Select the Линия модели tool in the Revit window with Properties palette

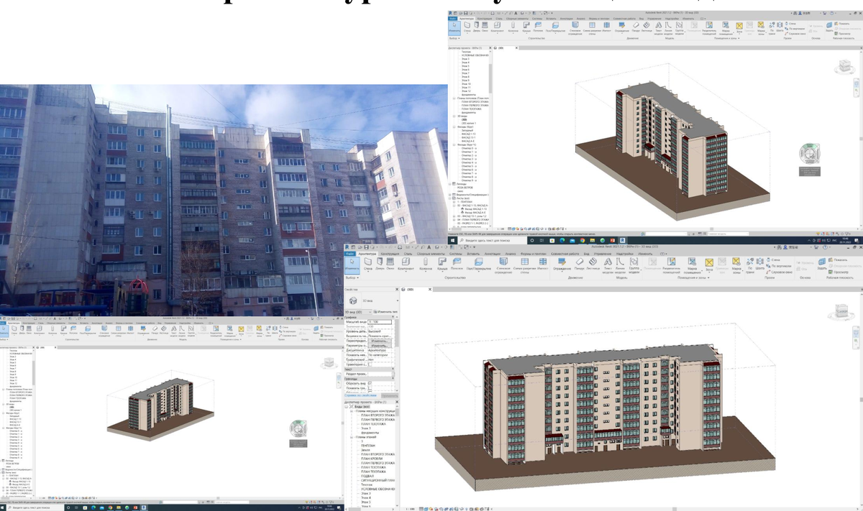[x=620, y=266]
